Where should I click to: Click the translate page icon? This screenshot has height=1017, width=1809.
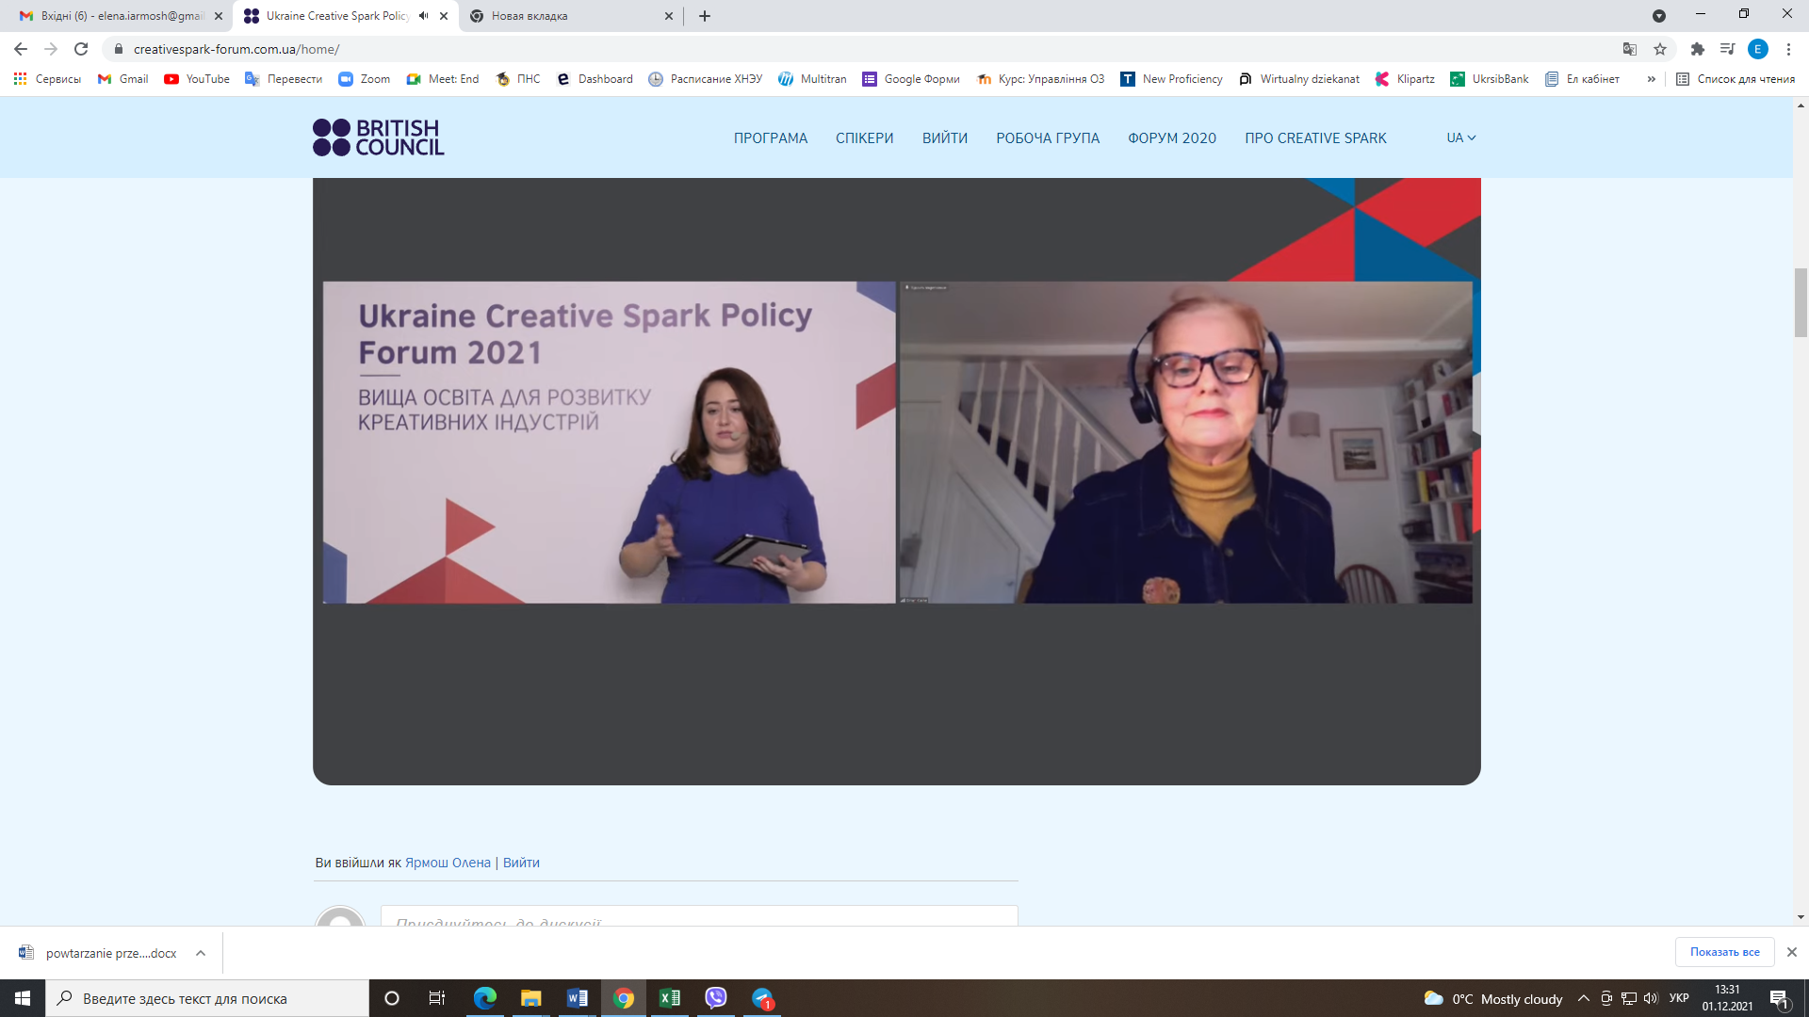[1630, 49]
